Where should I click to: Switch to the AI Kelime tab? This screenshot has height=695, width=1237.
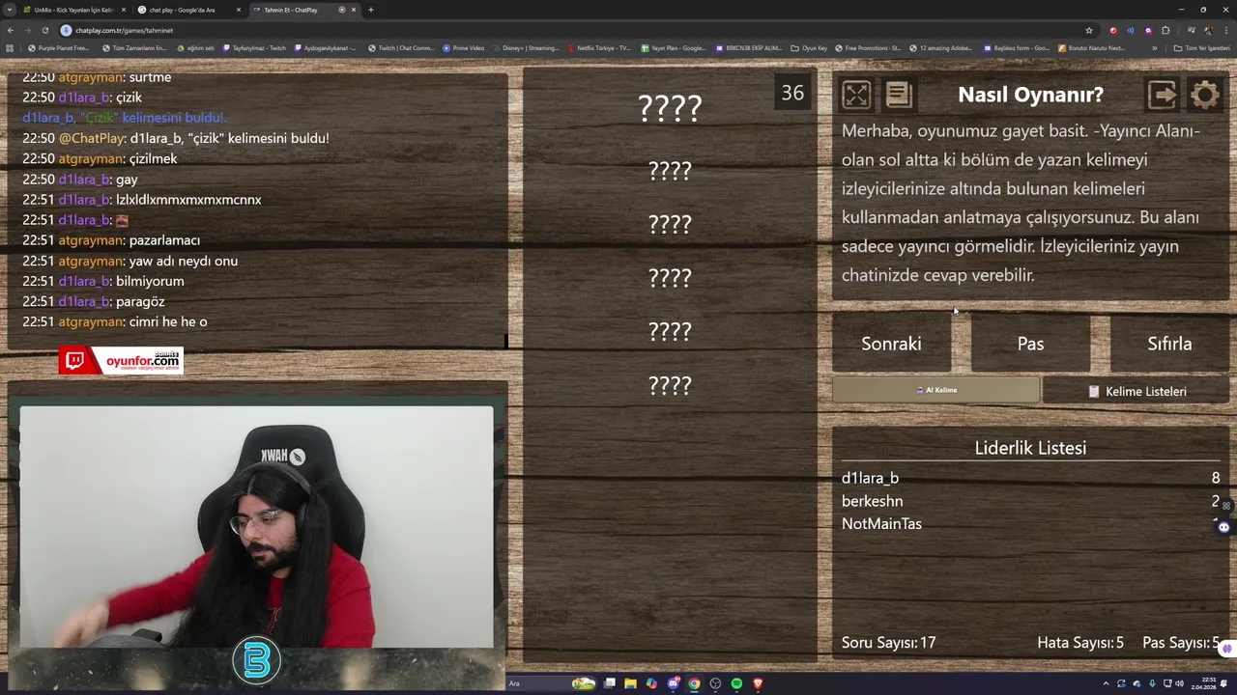coord(935,390)
